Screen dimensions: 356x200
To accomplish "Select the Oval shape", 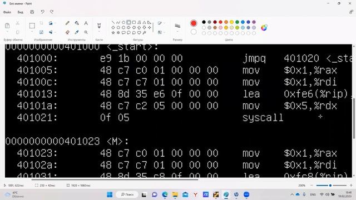I will (x=123, y=22).
